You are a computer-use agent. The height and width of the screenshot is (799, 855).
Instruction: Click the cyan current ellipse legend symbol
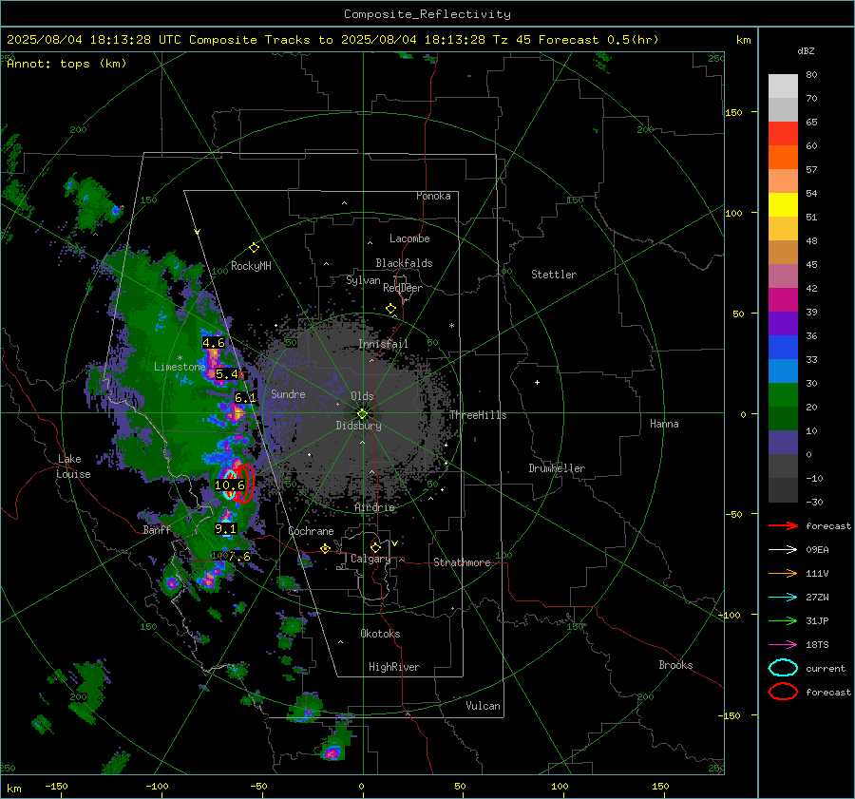click(x=783, y=668)
